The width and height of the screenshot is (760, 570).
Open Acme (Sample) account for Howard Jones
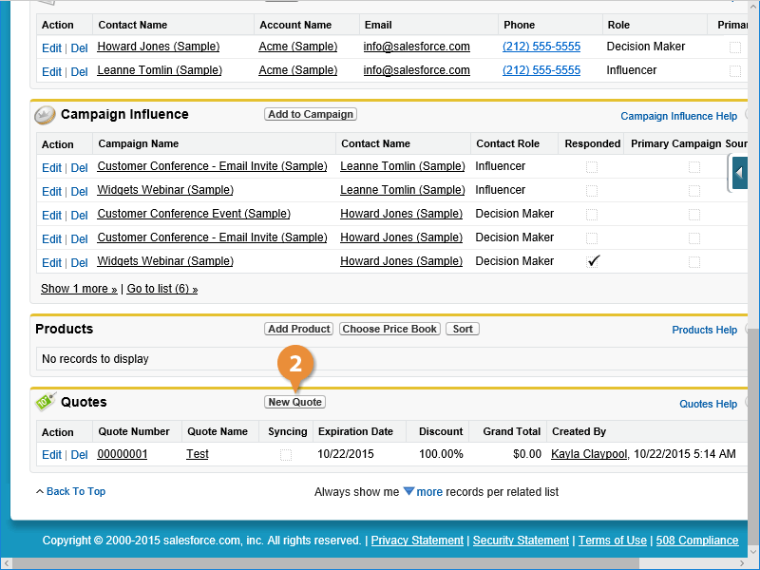click(x=298, y=47)
